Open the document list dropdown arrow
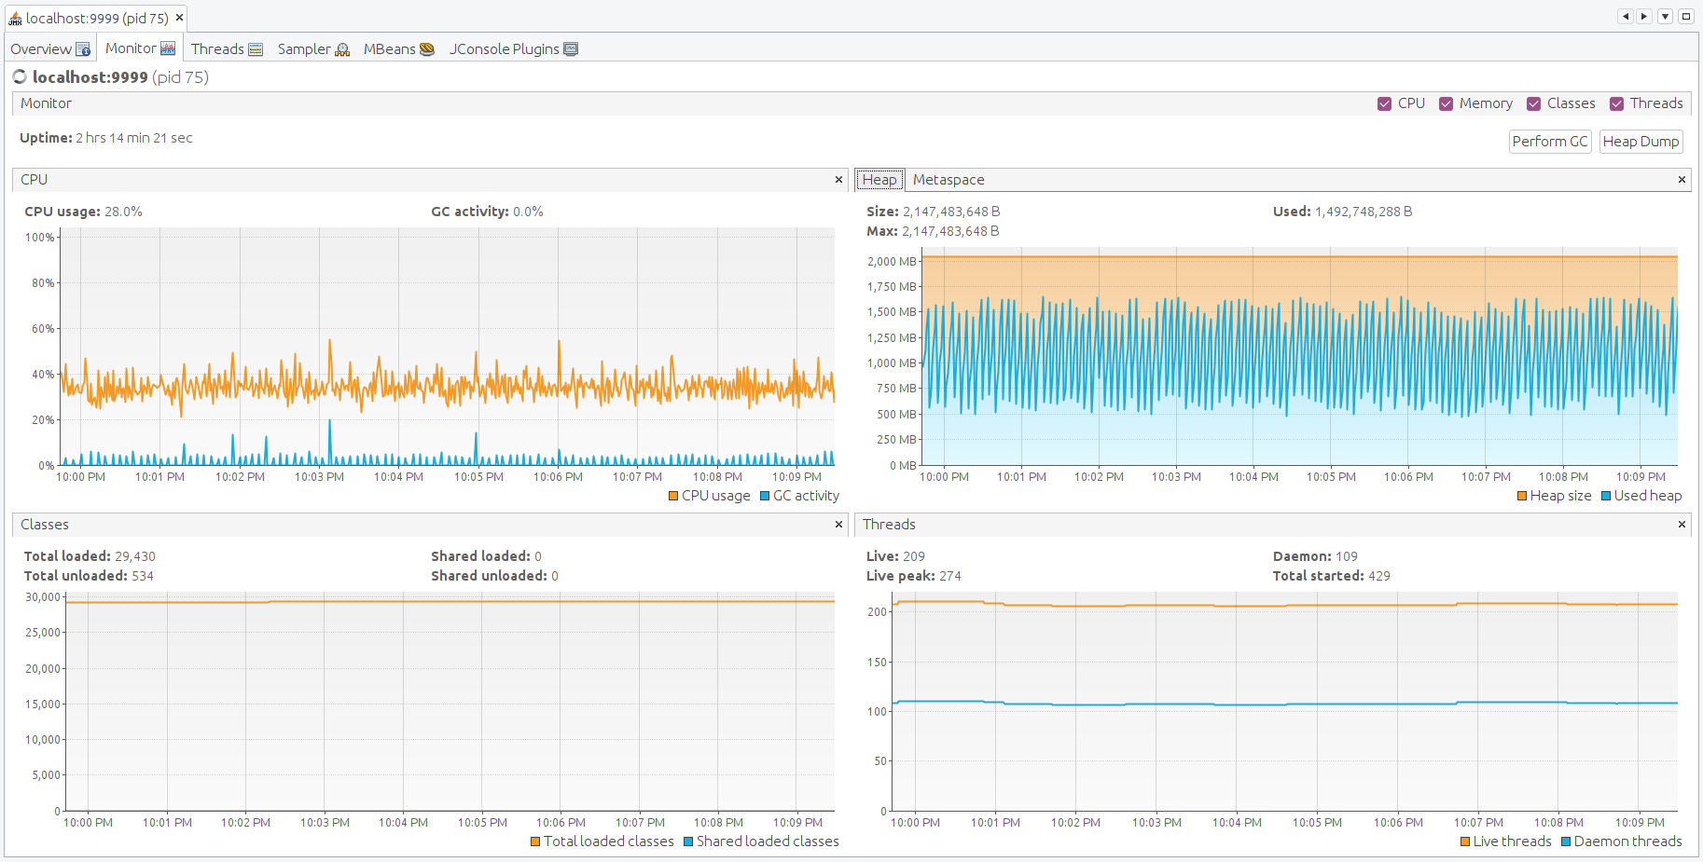This screenshot has width=1703, height=862. coord(1665,17)
